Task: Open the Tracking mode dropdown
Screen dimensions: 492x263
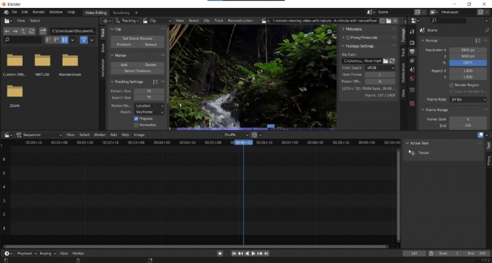Action: tap(127, 21)
